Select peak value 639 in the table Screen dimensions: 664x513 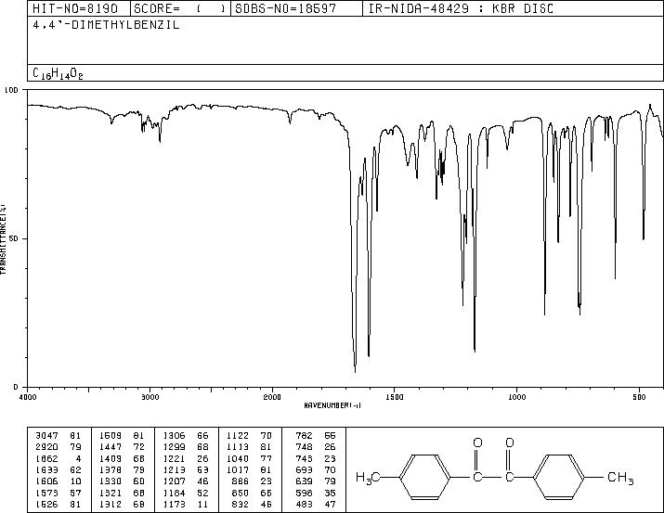(304, 481)
